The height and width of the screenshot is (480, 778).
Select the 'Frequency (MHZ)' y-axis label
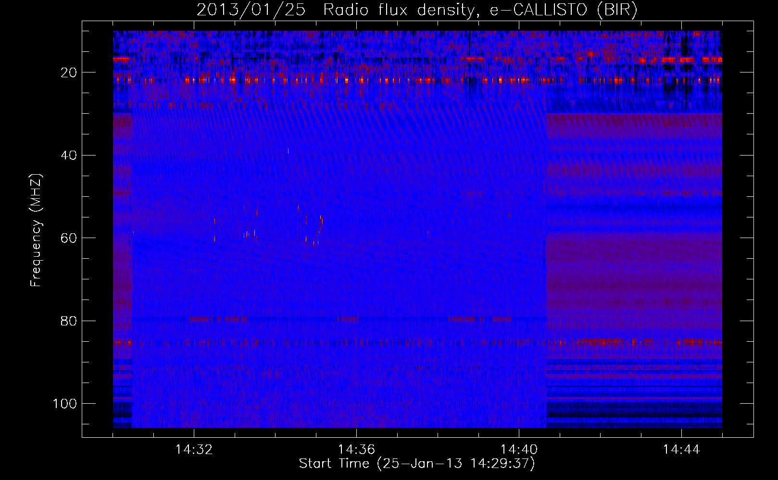point(36,230)
